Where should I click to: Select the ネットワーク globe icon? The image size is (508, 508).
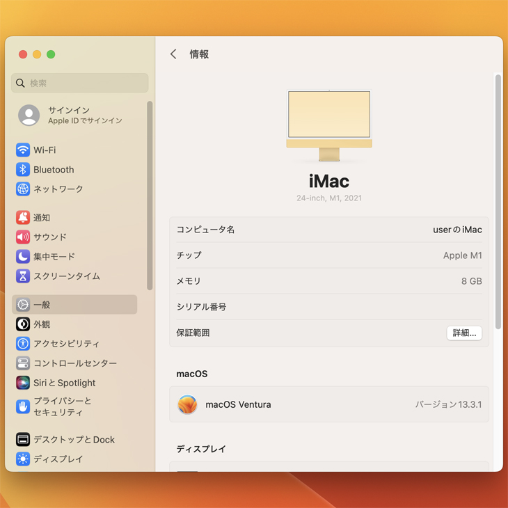tap(23, 189)
